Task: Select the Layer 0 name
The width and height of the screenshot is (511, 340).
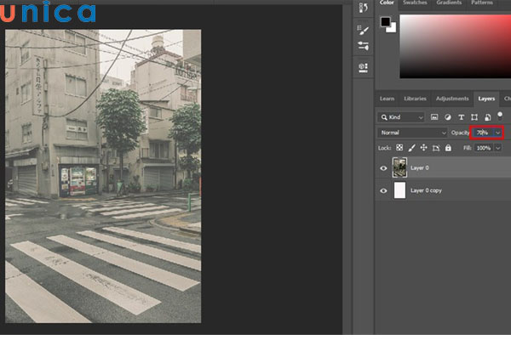Action: [419, 168]
